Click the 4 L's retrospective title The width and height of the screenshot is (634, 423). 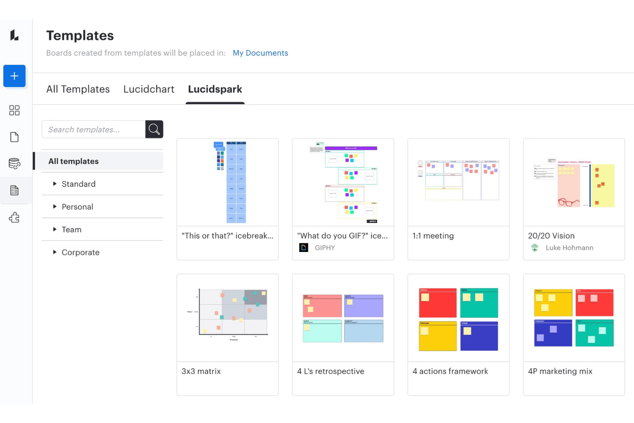tap(331, 371)
